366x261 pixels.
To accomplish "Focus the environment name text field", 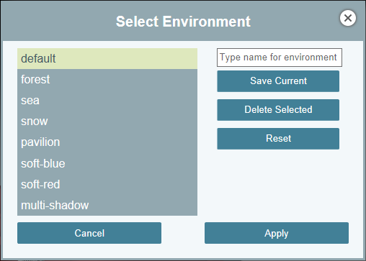I will 280,58.
